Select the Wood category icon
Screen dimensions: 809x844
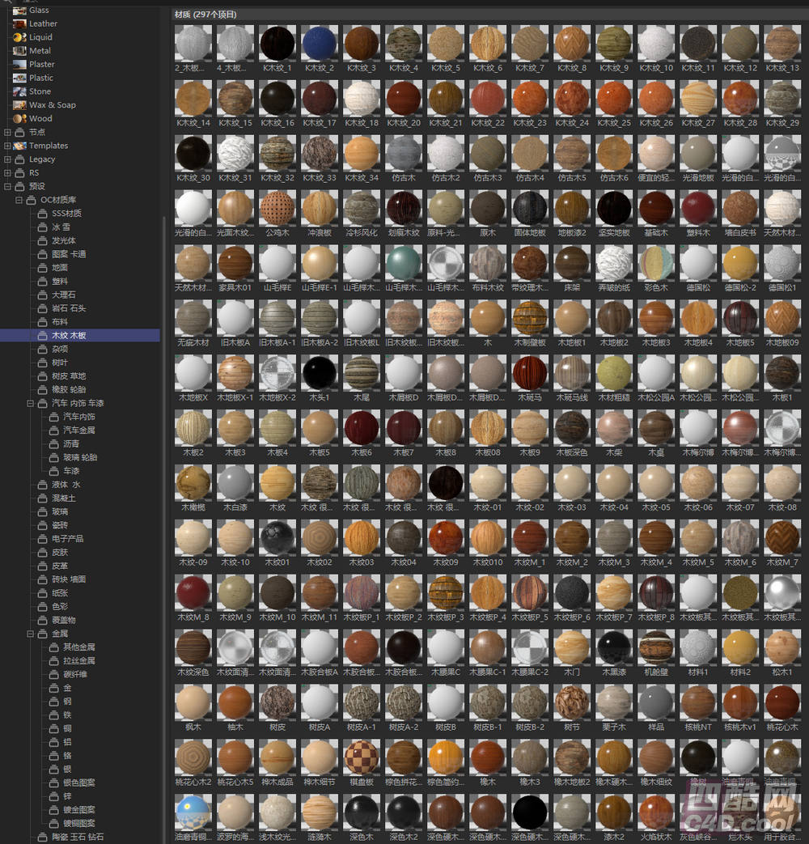(x=19, y=118)
